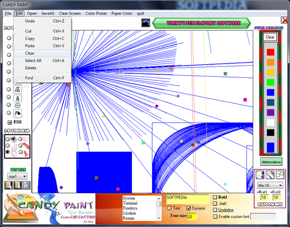Choose Clear in the Edit menu
290x227 pixels.
(x=43, y=53)
